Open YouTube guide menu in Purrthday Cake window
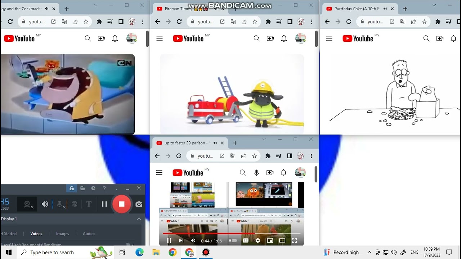The image size is (461, 259). pos(329,38)
